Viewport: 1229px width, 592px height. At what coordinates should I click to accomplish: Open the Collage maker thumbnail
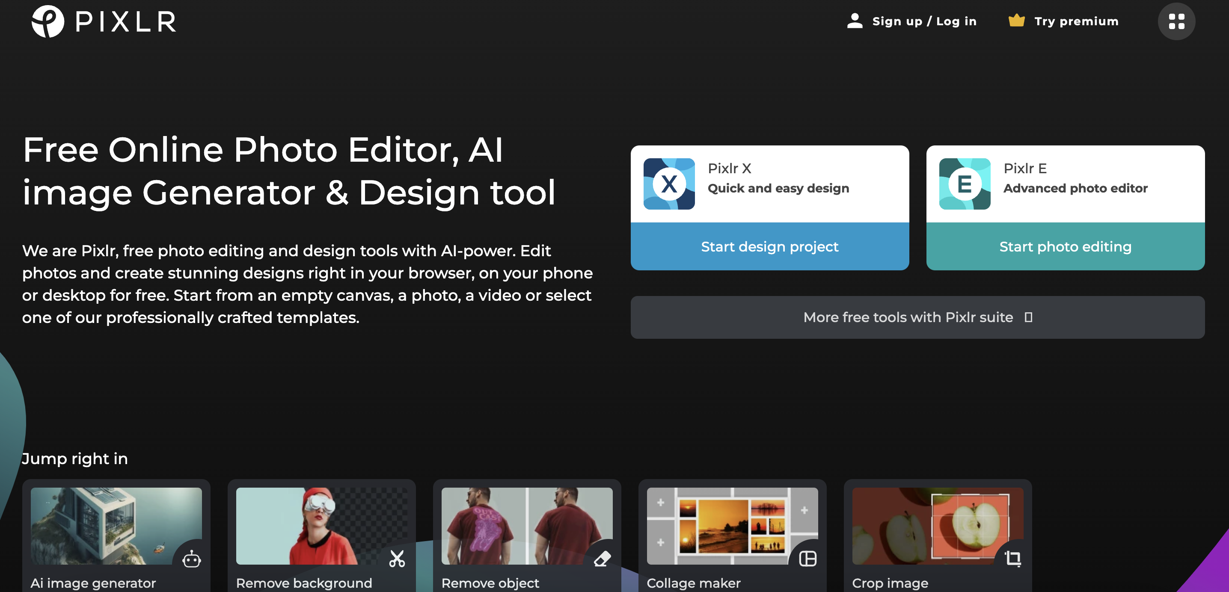(x=732, y=526)
